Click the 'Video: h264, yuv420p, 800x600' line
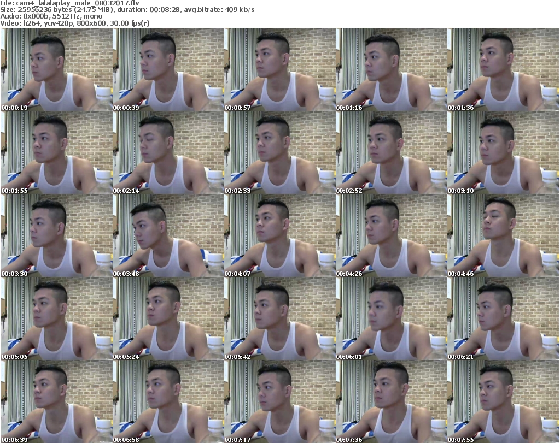 coord(74,23)
